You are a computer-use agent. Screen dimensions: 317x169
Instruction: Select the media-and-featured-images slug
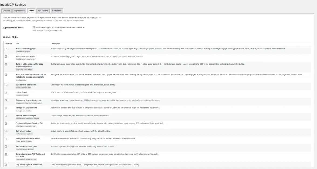coord(28,118)
